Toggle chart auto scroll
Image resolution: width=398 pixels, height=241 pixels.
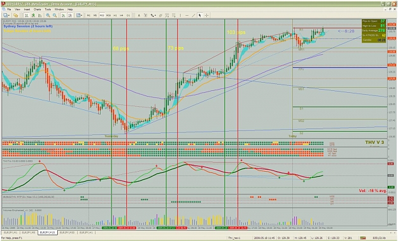click(64, 15)
